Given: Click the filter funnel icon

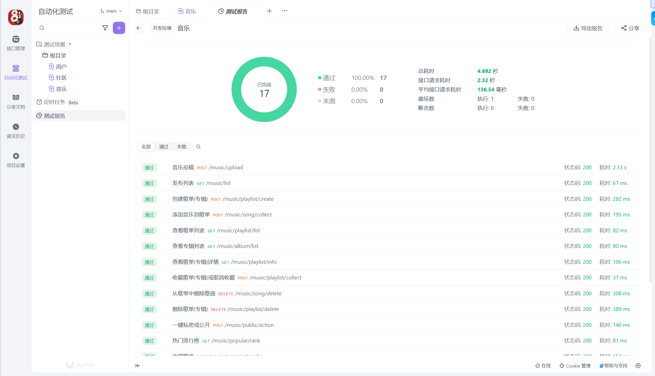Looking at the screenshot, I should point(105,28).
